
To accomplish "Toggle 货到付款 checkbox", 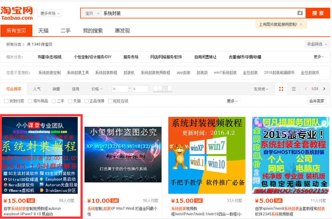I will click(7, 101).
